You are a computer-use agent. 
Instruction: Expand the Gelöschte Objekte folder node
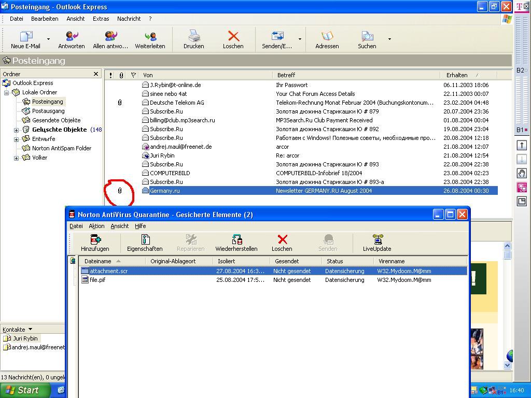(16, 130)
